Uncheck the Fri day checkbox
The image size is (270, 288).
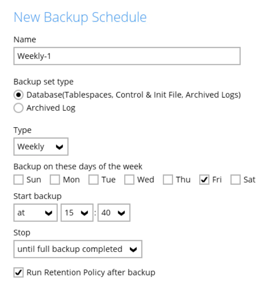(204, 180)
